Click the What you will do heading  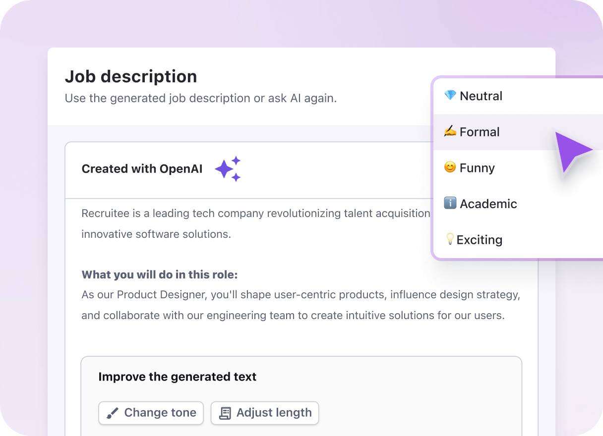point(161,274)
